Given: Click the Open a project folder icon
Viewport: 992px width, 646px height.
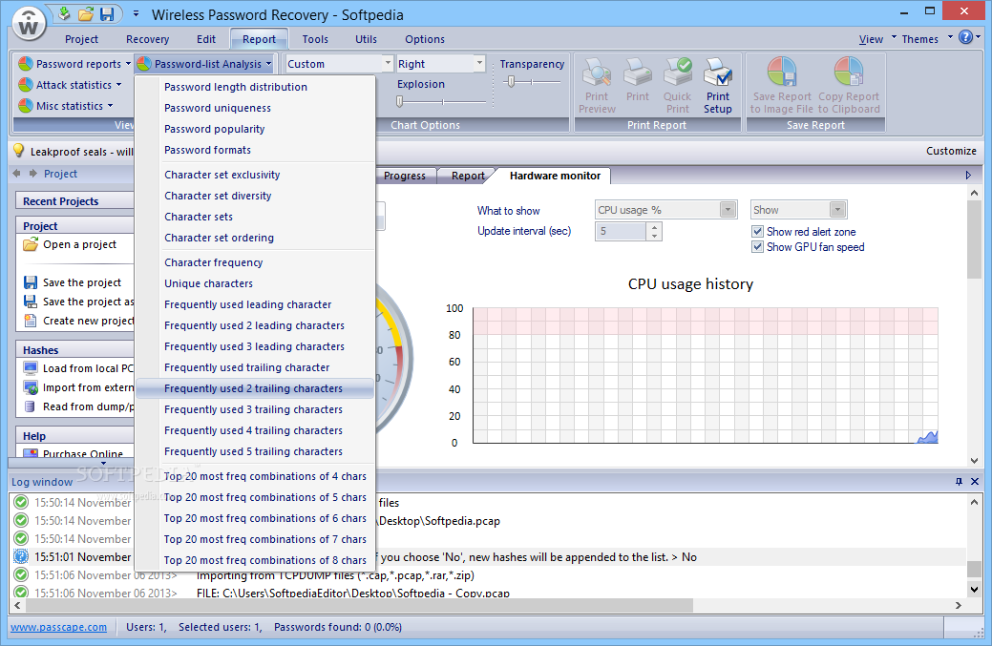Looking at the screenshot, I should pos(31,244).
